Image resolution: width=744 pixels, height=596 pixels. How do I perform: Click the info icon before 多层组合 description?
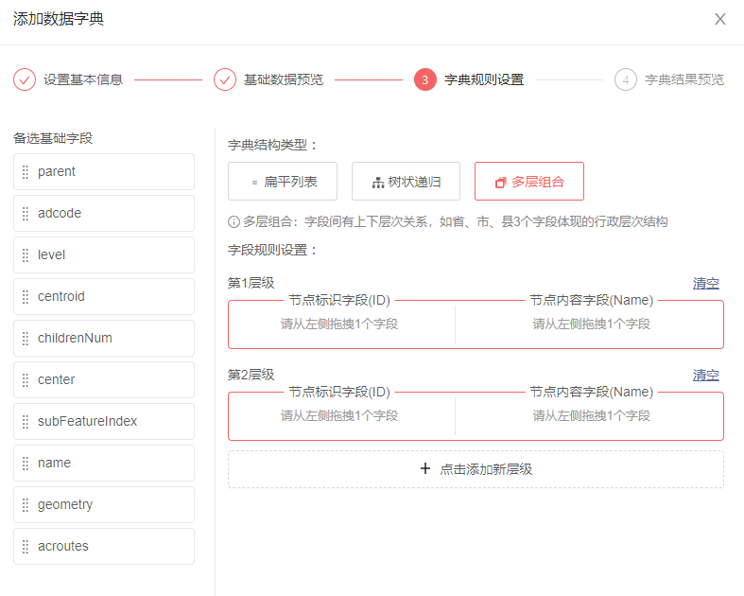[x=234, y=222]
